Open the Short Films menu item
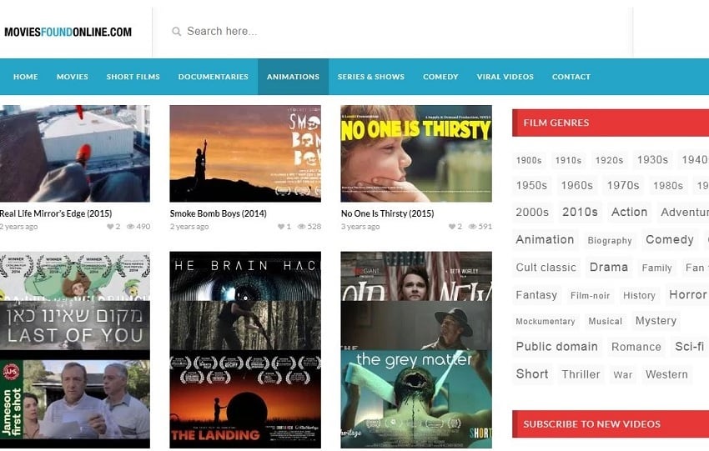The height and width of the screenshot is (451, 709). 133,77
